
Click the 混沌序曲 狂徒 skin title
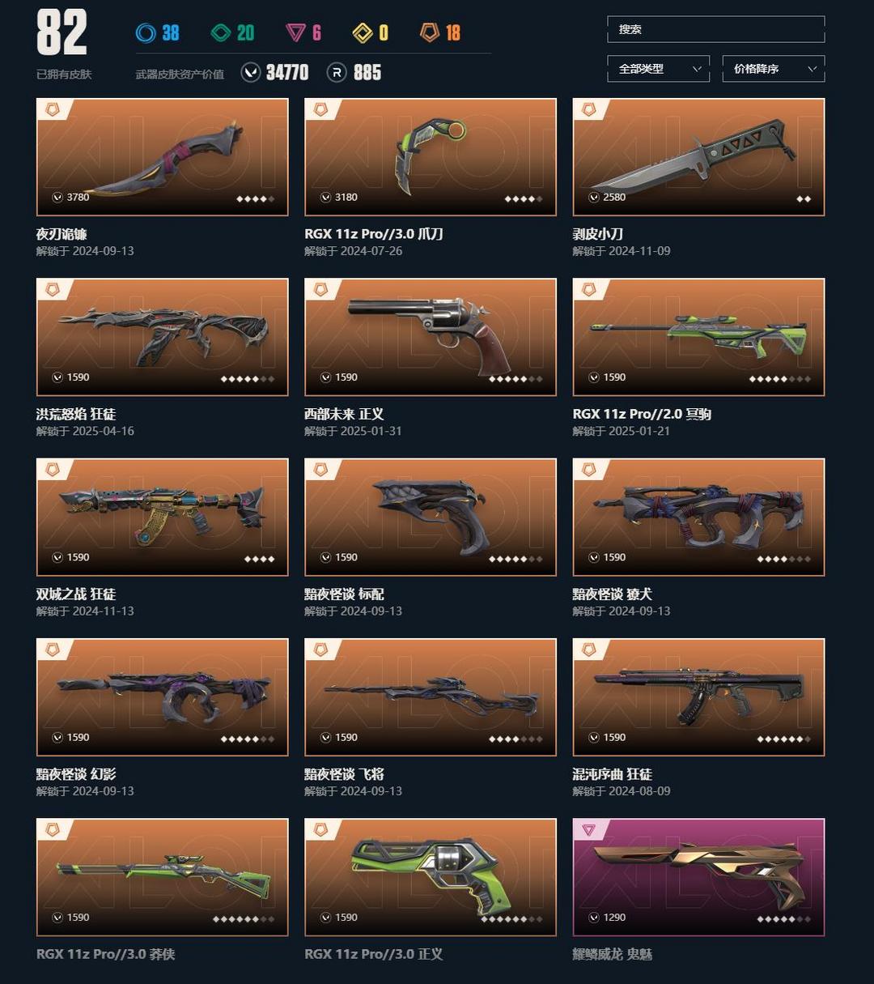[x=613, y=774]
